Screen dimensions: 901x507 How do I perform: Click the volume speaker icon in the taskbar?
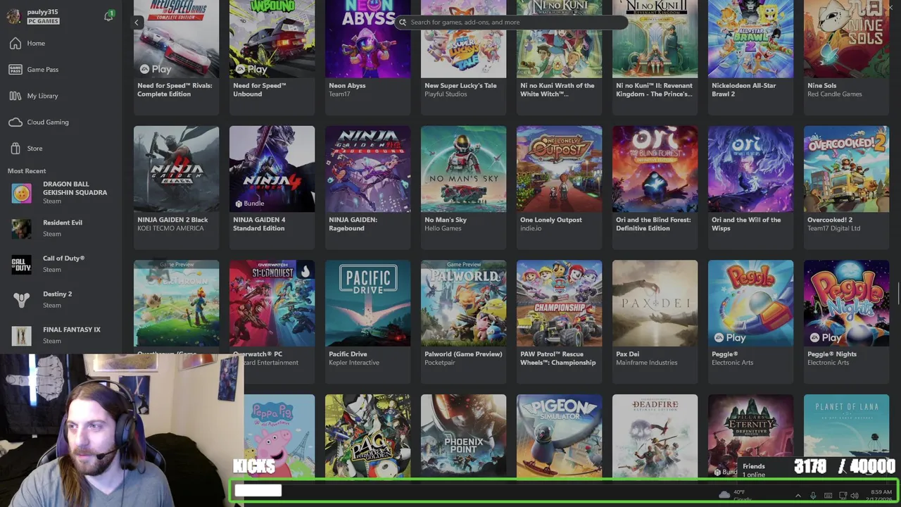point(855,496)
